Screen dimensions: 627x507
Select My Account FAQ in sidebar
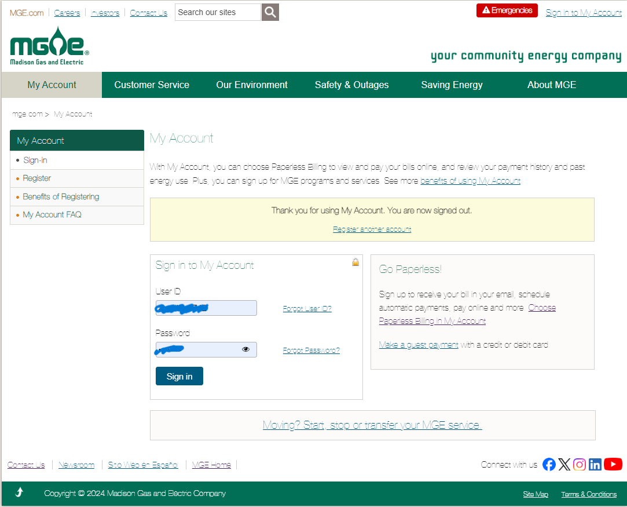[x=77, y=215]
